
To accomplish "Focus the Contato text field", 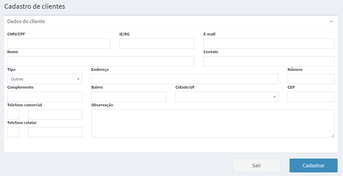I will 269,61.
